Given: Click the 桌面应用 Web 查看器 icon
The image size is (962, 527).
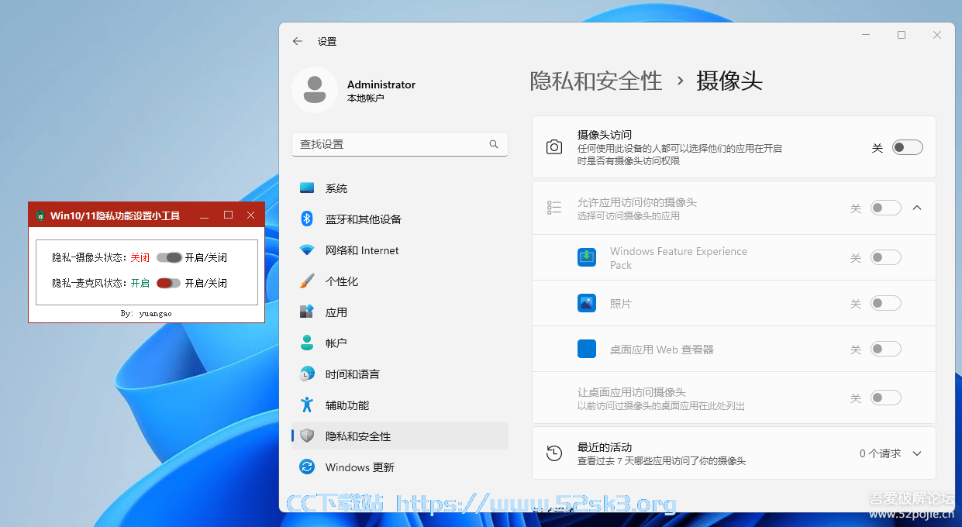Looking at the screenshot, I should 587,349.
